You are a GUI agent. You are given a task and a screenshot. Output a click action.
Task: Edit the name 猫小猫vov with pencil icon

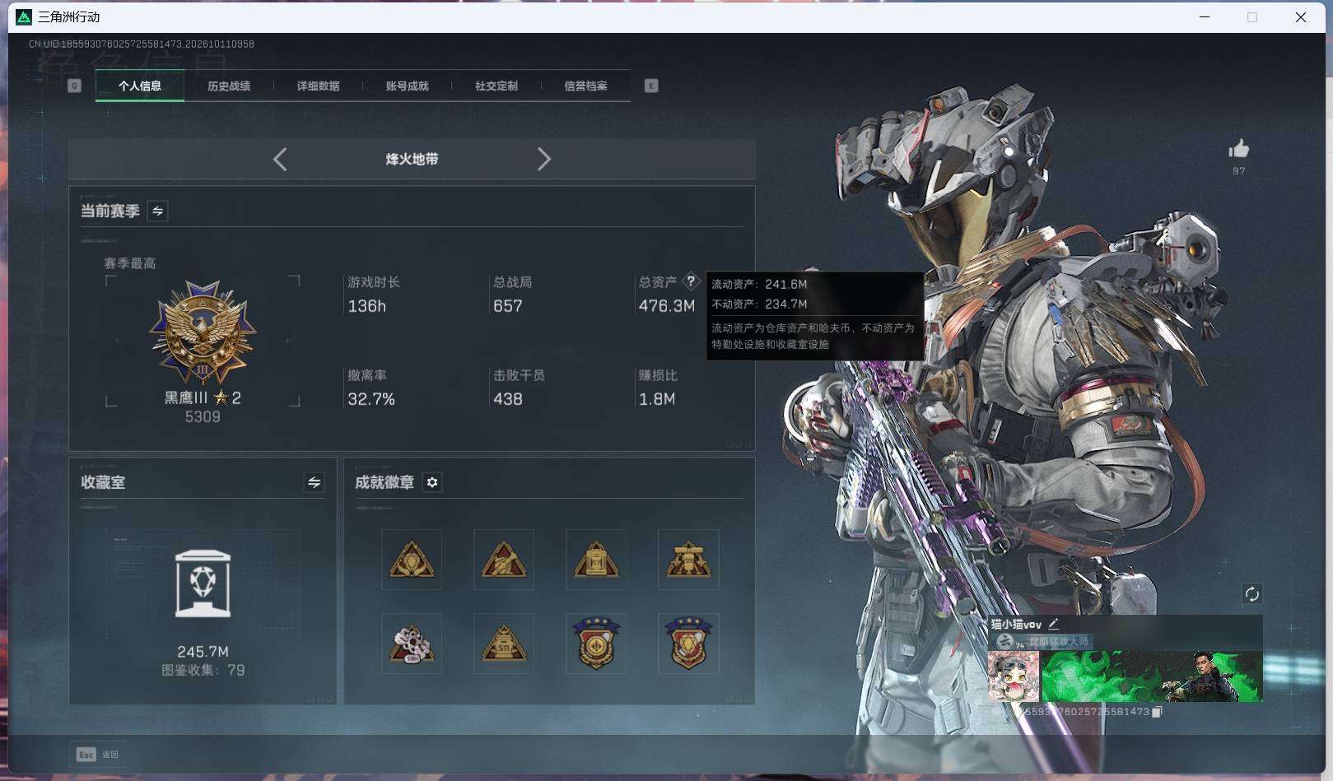(x=1053, y=624)
